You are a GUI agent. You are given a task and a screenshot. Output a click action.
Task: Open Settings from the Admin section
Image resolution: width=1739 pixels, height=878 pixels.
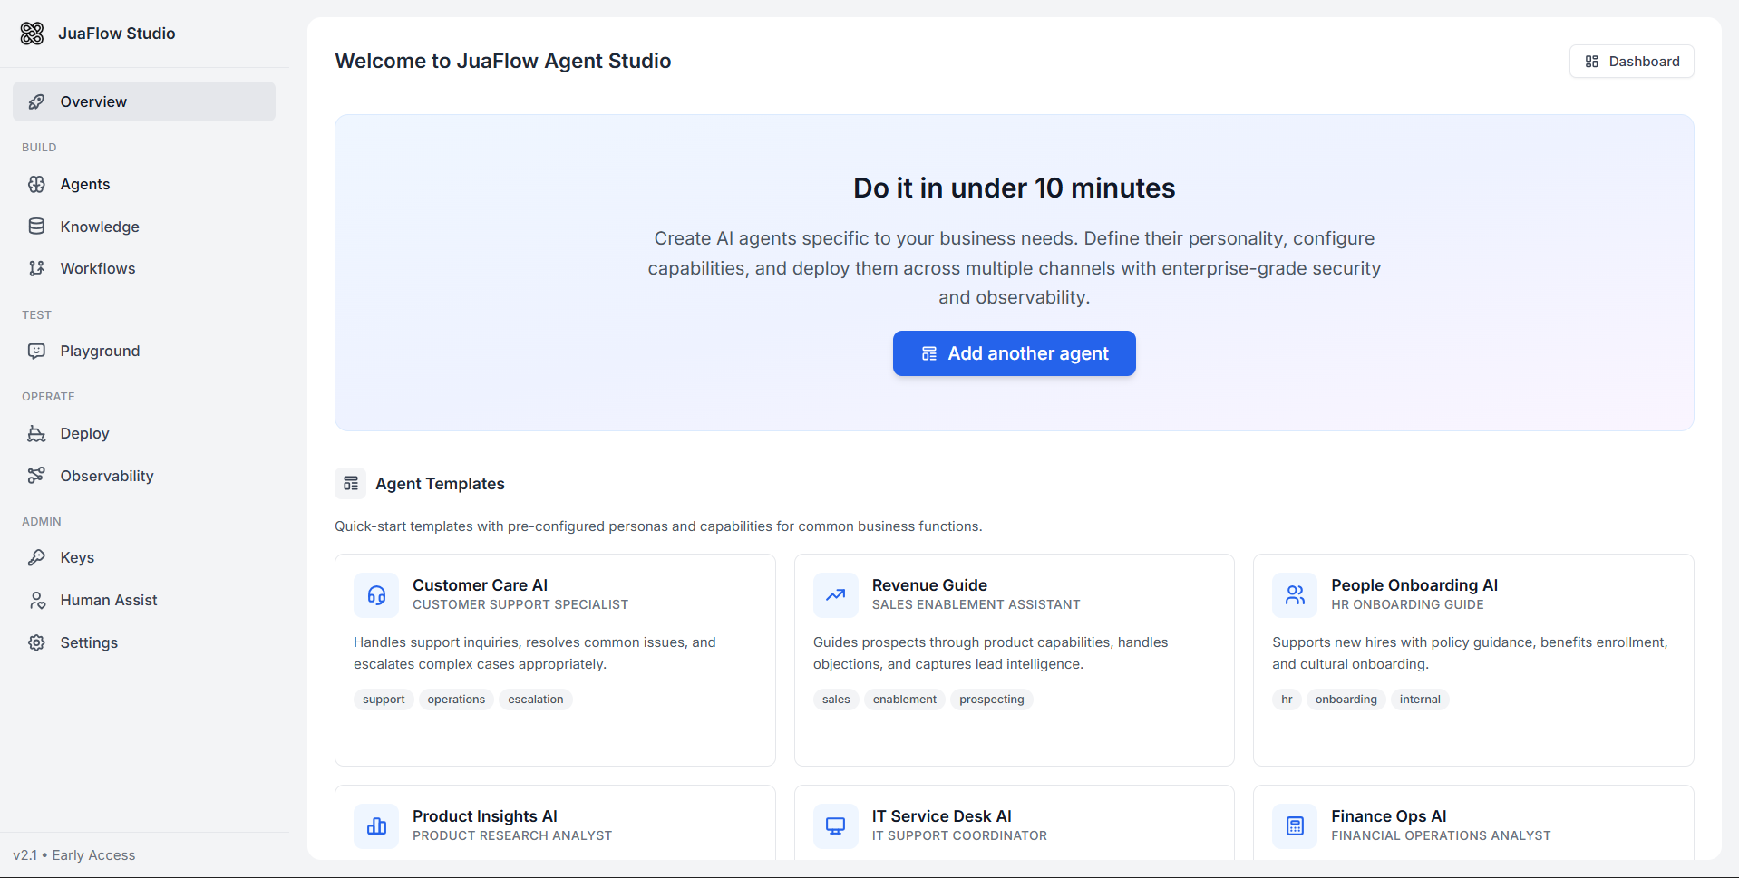[x=89, y=642]
